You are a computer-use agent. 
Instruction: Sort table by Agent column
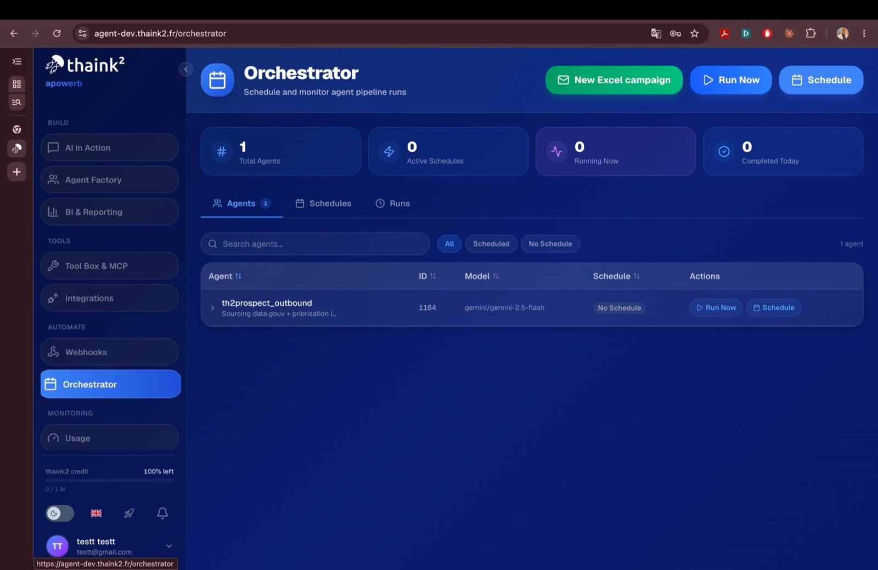click(x=225, y=276)
